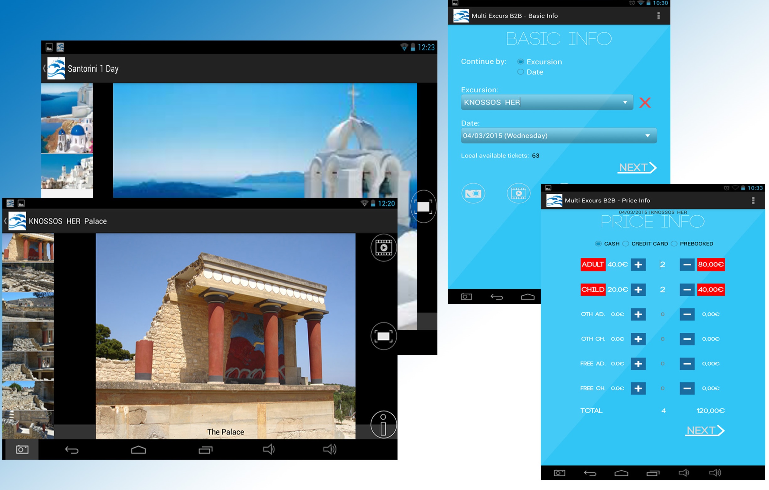
Task: Open the overflow menu on Price Info screen
Action: pyautogui.click(x=753, y=200)
